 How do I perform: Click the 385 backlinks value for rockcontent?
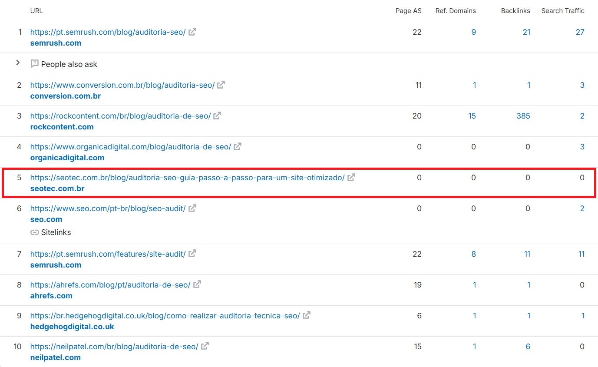point(523,116)
